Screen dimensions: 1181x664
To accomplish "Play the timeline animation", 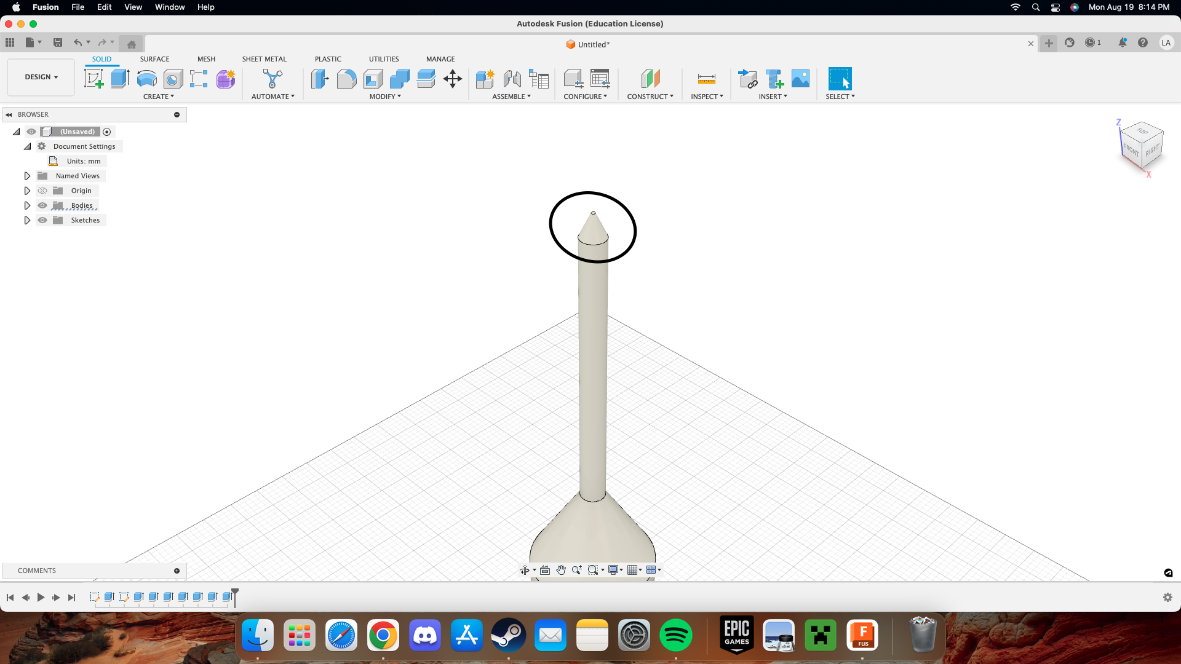I will 41,598.
